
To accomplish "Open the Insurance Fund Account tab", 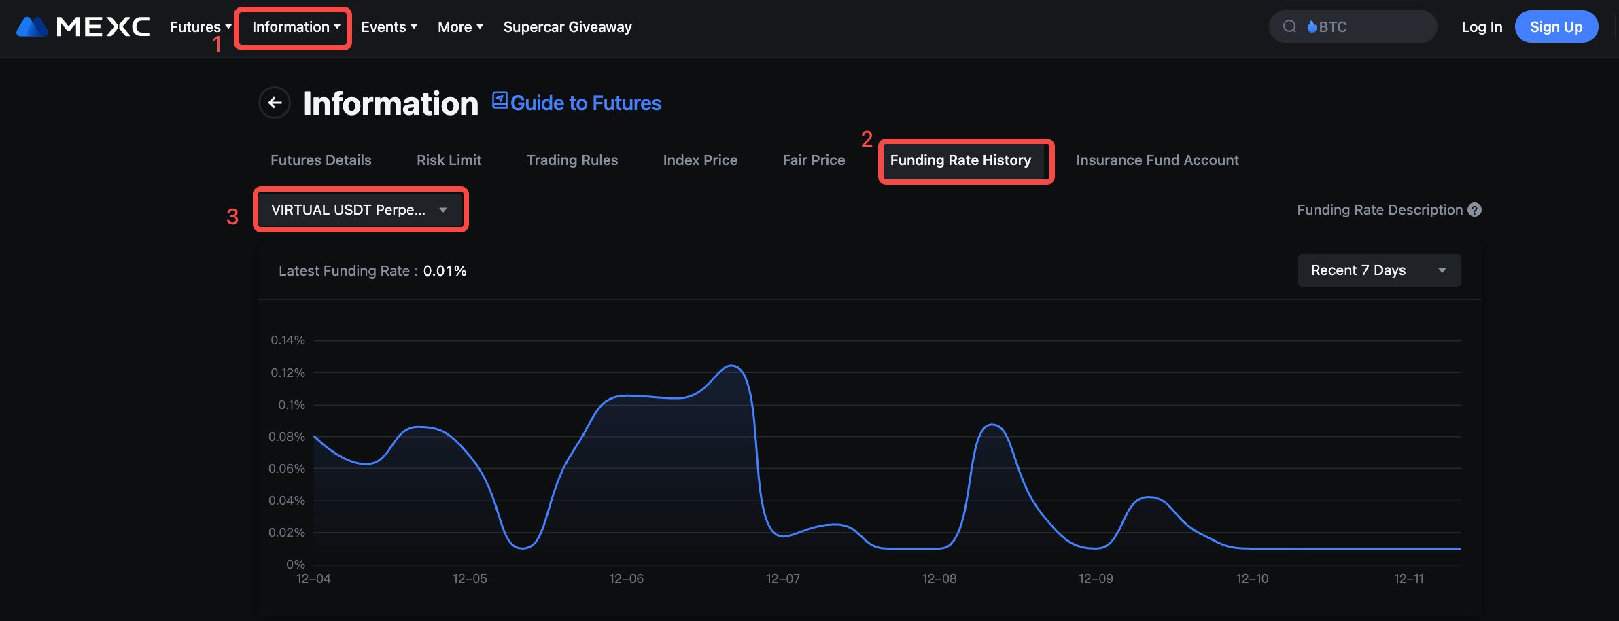I will coord(1157,160).
